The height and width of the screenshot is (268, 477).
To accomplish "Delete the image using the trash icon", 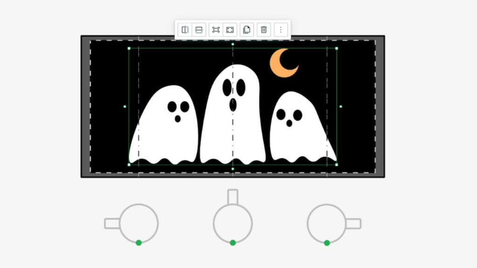I will (264, 30).
